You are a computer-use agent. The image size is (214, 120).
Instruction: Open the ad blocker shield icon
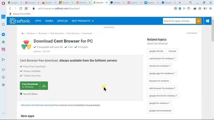180,9
